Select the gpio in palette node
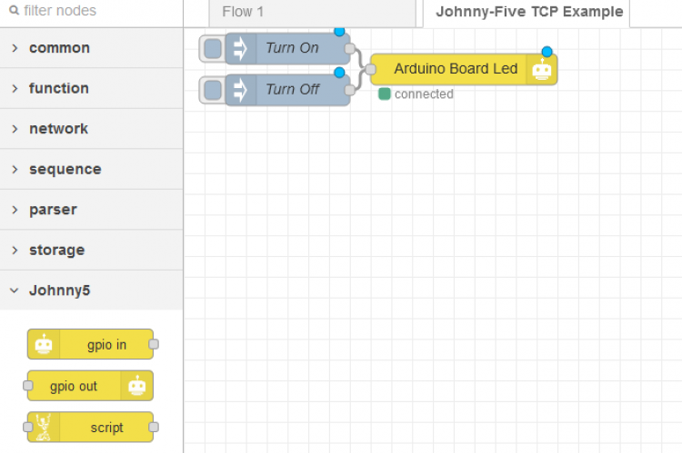 (x=90, y=344)
